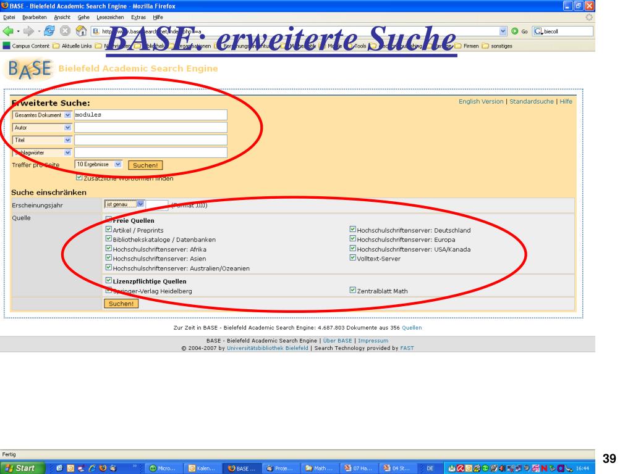Open the Titel field dropdown
This screenshot has width=633, height=474.
(42, 140)
